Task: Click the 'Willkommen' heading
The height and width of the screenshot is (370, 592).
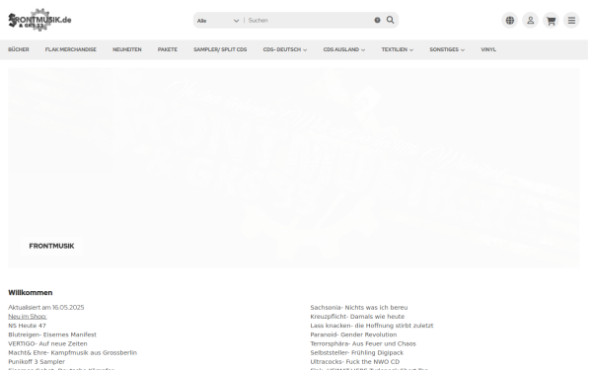Action: pos(31,293)
